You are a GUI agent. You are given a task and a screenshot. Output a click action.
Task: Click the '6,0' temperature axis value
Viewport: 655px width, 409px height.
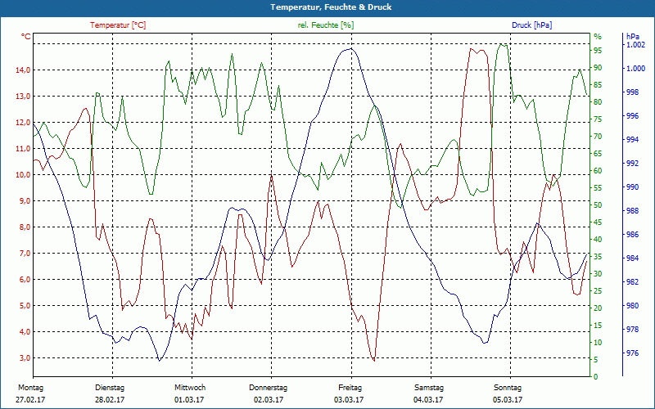click(25, 280)
